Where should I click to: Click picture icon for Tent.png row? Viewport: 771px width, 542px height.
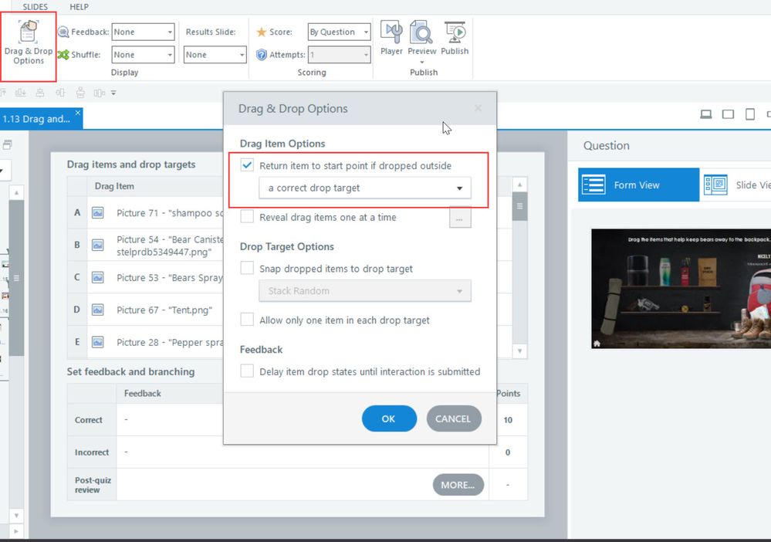[98, 310]
